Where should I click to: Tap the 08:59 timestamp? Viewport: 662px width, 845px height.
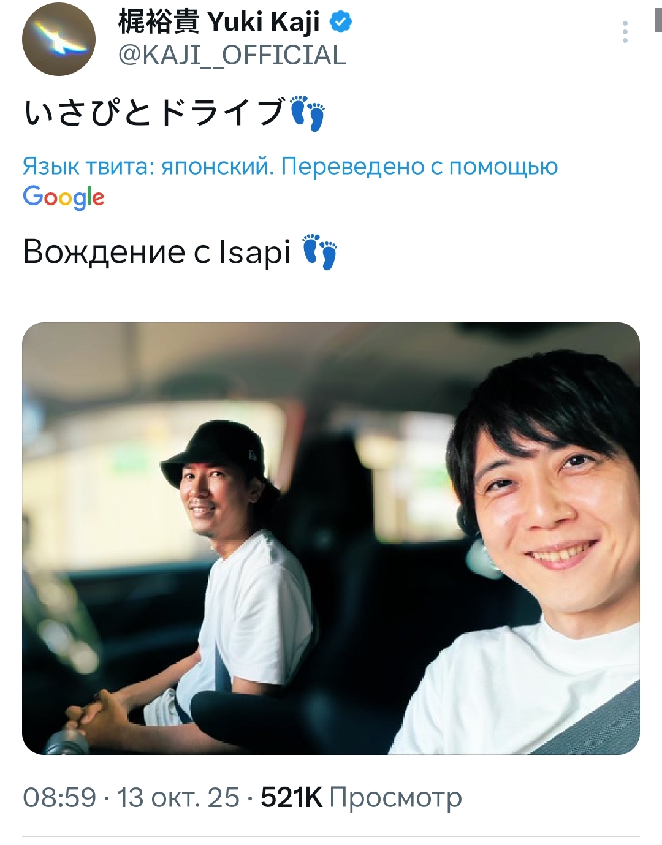coord(59,798)
